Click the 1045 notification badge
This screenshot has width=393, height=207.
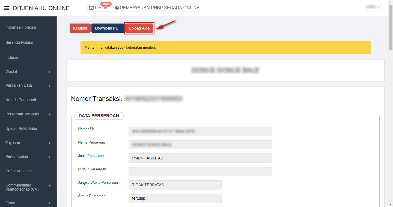(106, 4)
